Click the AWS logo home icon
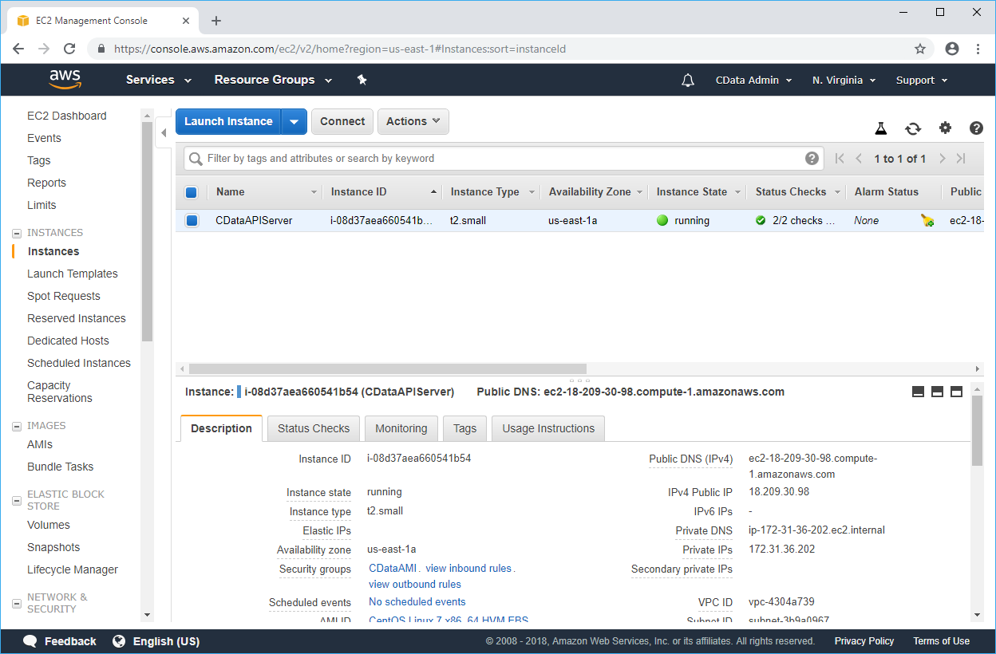 [65, 79]
